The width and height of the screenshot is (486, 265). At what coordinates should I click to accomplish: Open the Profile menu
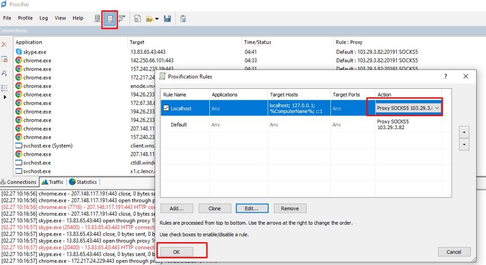point(25,18)
